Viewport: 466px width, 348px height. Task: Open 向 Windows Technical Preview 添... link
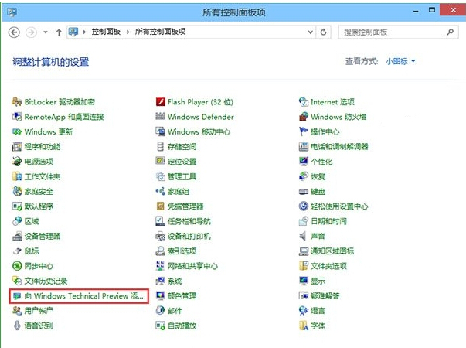(83, 296)
